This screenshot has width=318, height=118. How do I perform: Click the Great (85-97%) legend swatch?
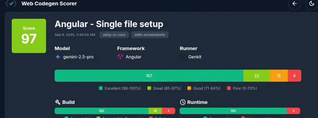(x=149, y=88)
